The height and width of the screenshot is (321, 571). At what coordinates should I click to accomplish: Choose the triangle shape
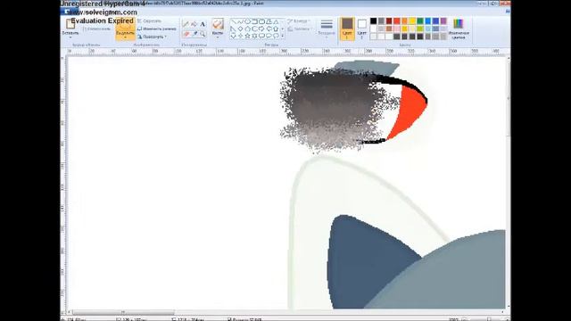coord(276,21)
